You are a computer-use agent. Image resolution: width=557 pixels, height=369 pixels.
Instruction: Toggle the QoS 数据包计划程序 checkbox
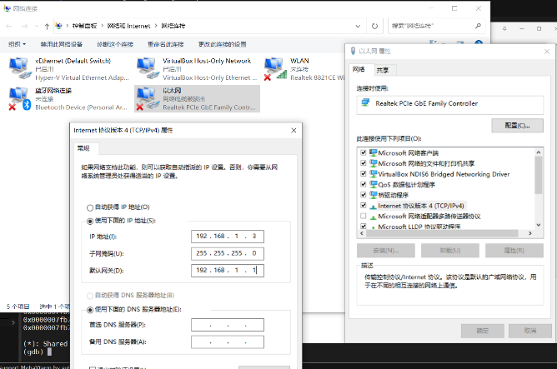363,184
